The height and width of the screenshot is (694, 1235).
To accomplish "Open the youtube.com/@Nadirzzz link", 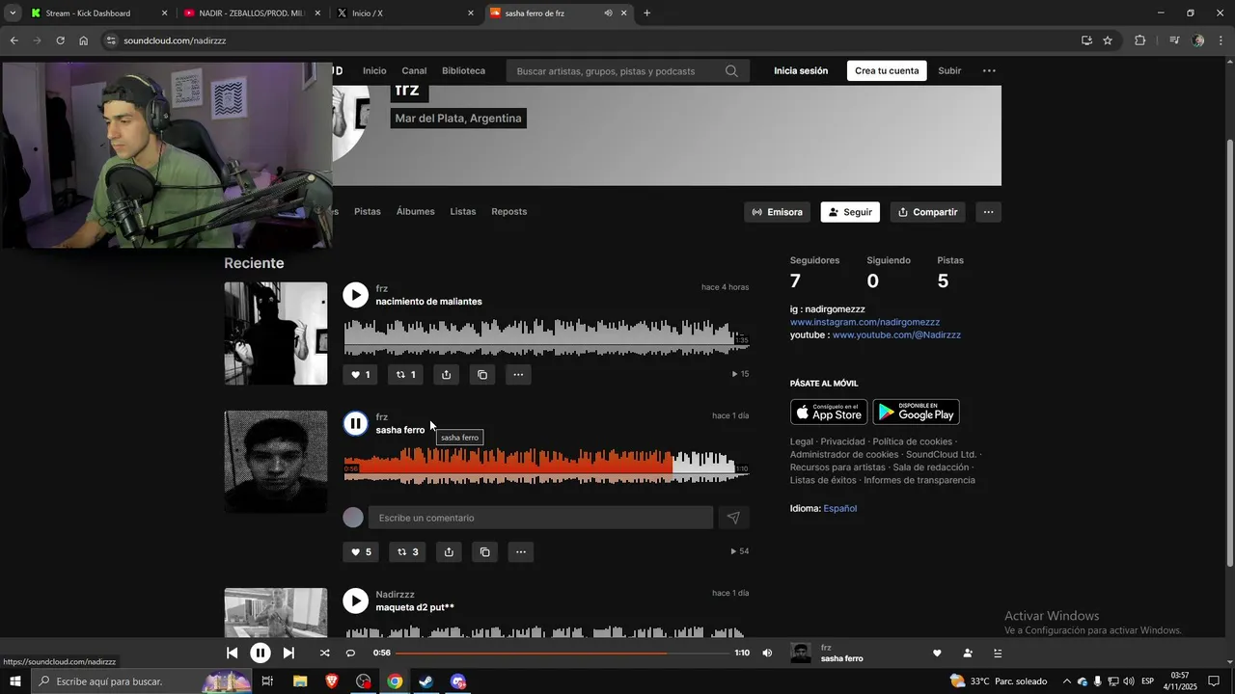I will click(896, 335).
